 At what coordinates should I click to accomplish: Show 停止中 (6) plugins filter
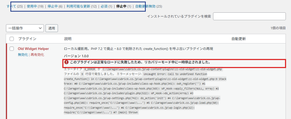pos(55,7)
